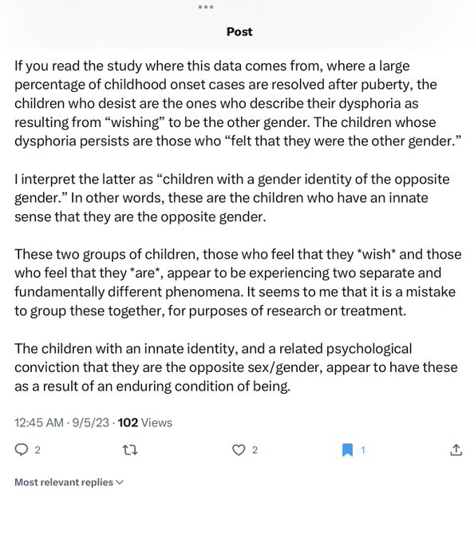Click the paragraph starting 'The children with an innate'
This screenshot has height=539, width=474.
pos(236,367)
